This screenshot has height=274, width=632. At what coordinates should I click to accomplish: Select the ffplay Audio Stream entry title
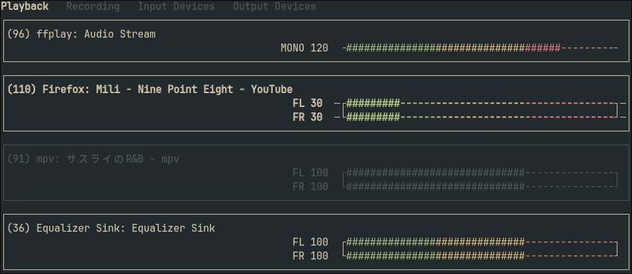click(x=81, y=34)
